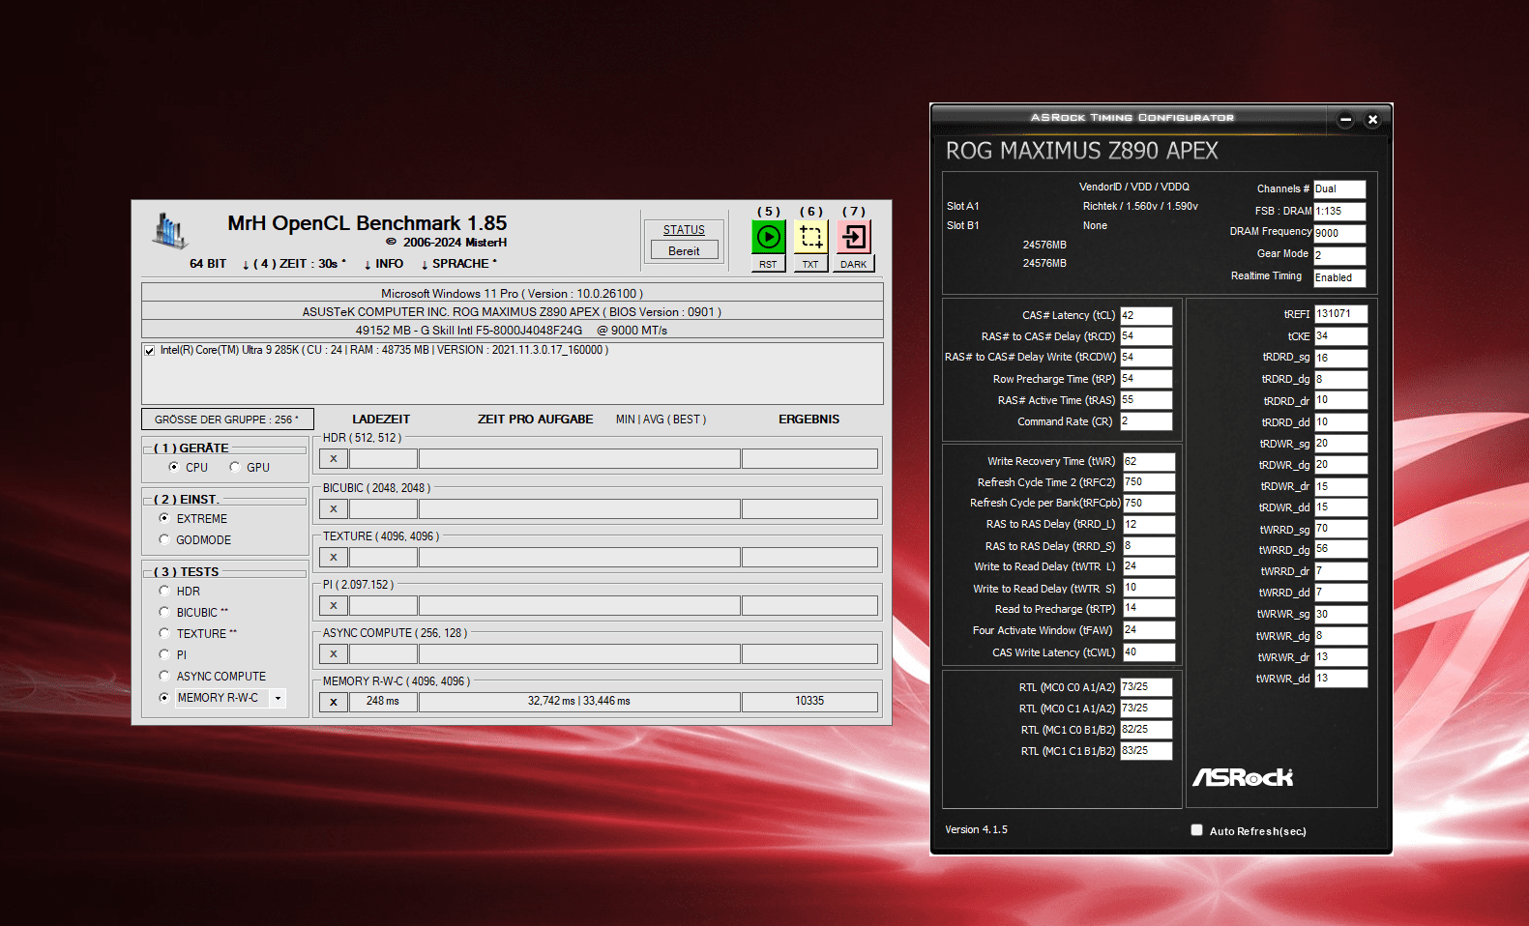Click the 248 ms load time cell
This screenshot has height=926, width=1529.
(383, 702)
